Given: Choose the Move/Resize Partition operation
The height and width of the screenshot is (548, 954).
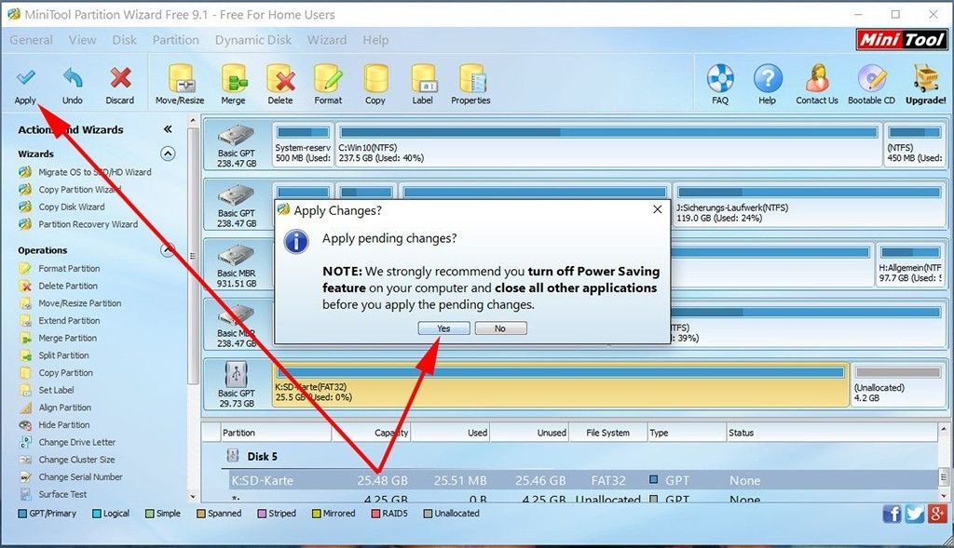Looking at the screenshot, I should [80, 303].
